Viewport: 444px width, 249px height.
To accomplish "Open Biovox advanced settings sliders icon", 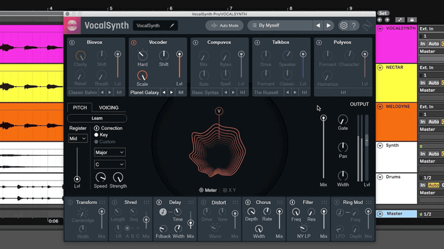I will [x=119, y=93].
